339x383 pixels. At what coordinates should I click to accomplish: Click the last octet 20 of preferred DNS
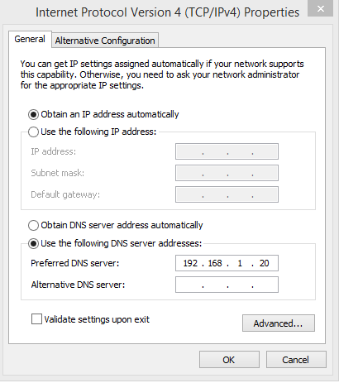point(264,263)
